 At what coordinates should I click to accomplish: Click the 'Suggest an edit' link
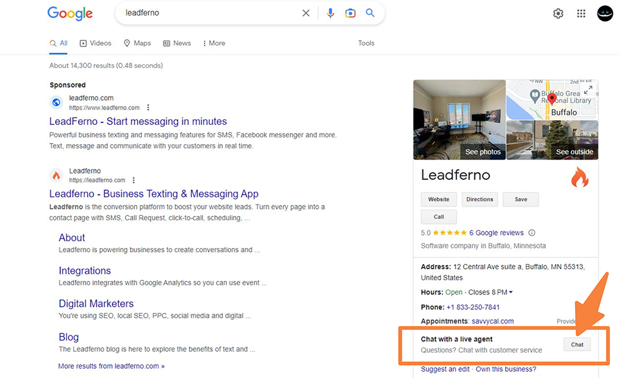pos(445,369)
